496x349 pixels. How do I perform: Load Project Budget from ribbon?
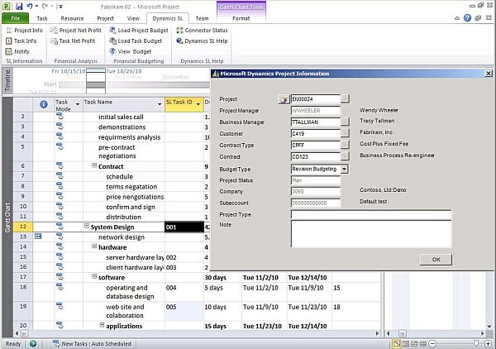point(111,30)
